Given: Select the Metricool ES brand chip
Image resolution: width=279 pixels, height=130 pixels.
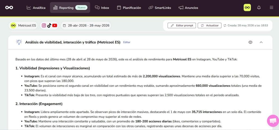Looking at the screenshot, I should (x=23, y=25).
